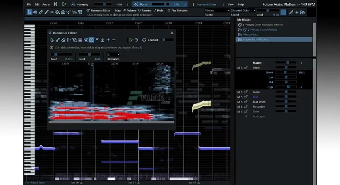Click the undo history icon in Harmonic Editor
The image size is (340, 185).
pos(136,40)
